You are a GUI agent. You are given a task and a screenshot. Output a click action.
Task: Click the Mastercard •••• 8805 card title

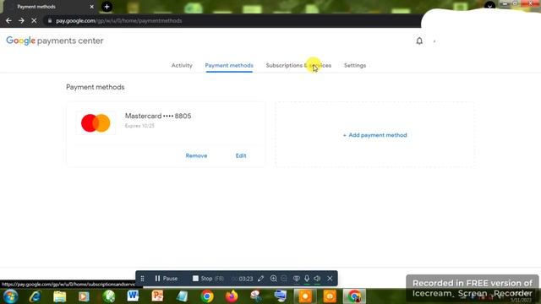click(158, 116)
